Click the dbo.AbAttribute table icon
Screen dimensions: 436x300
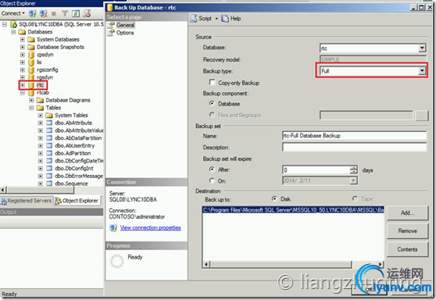[x=49, y=123]
